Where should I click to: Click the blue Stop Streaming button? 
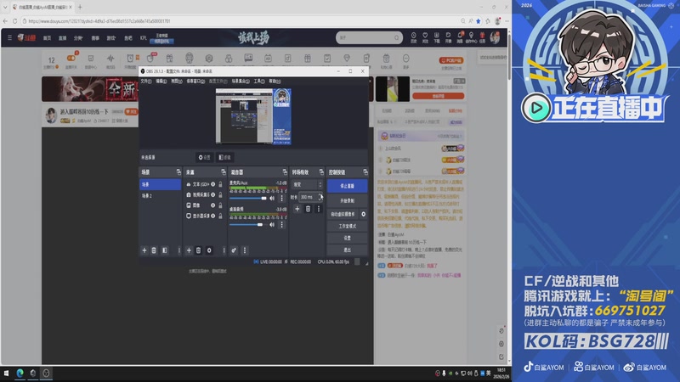347,186
